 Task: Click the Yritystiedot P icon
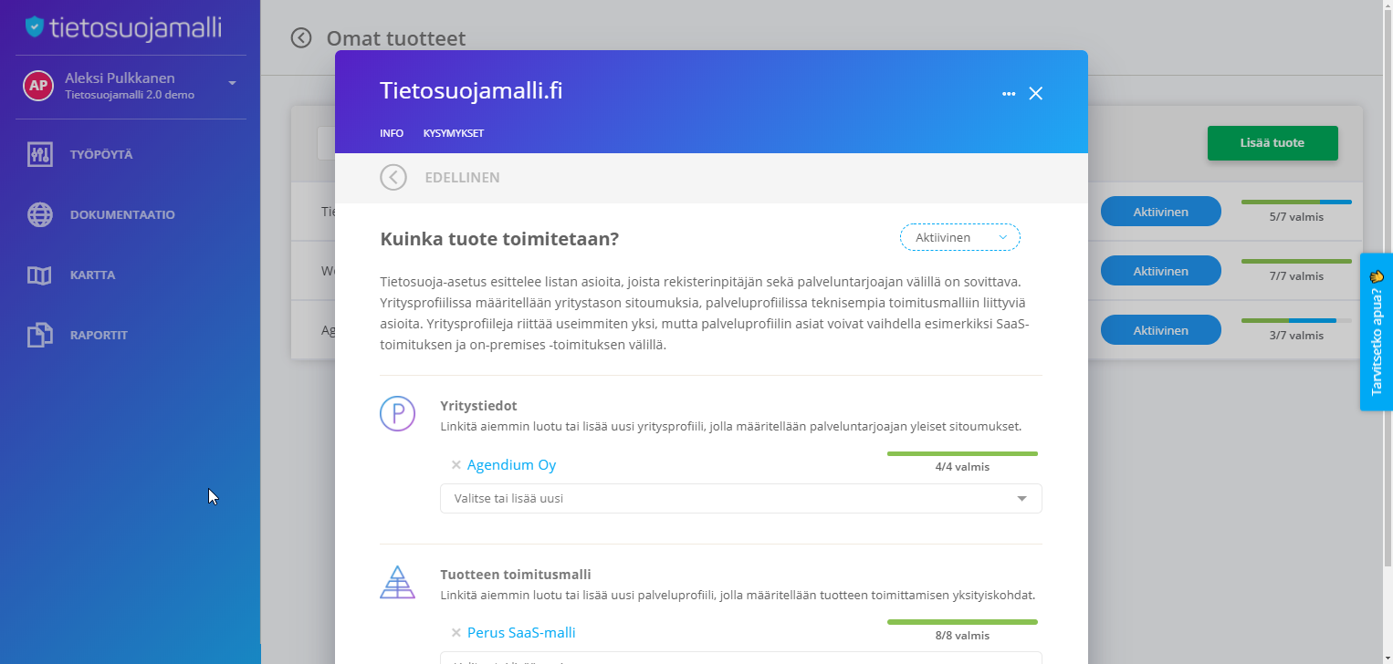tap(397, 413)
